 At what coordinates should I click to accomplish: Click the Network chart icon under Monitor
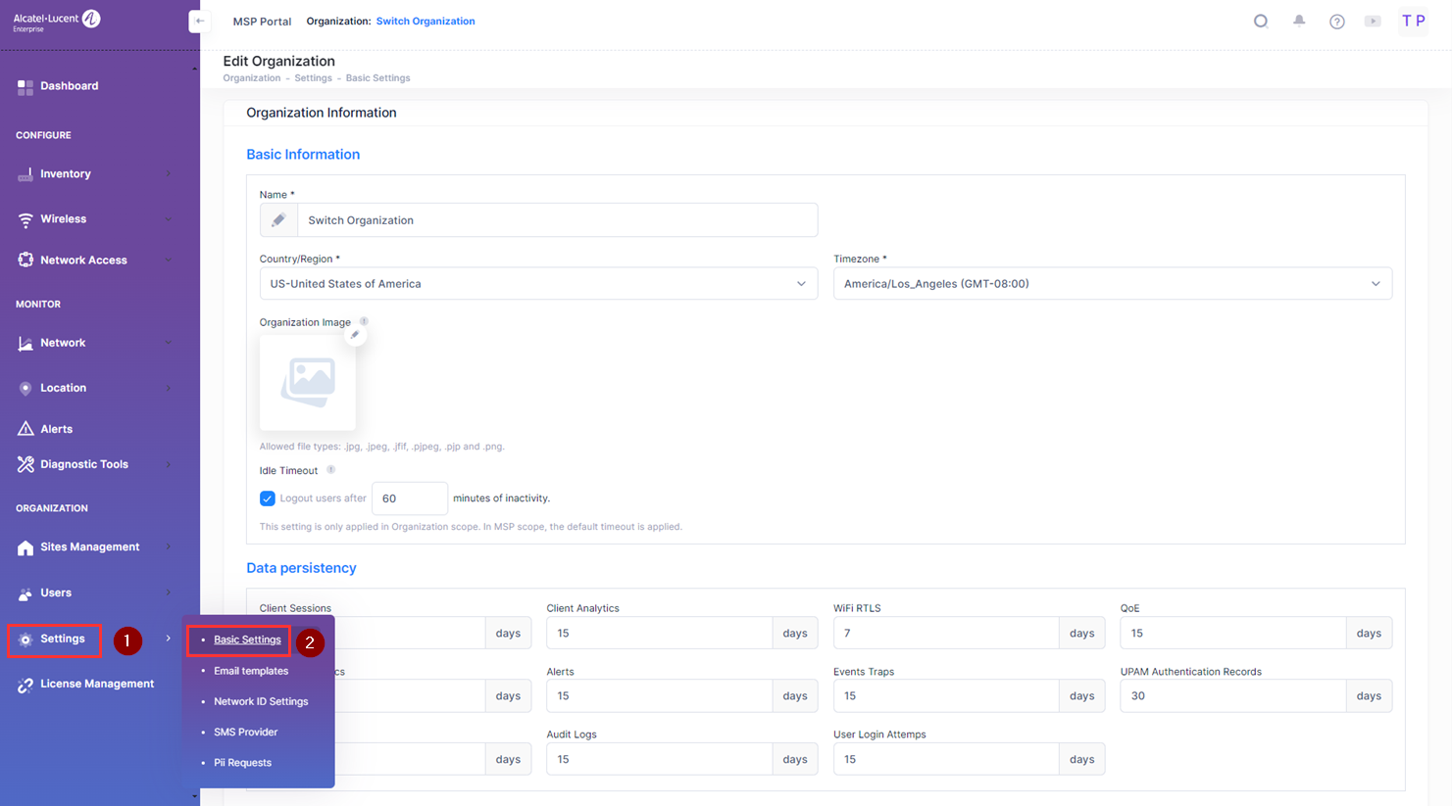click(25, 343)
